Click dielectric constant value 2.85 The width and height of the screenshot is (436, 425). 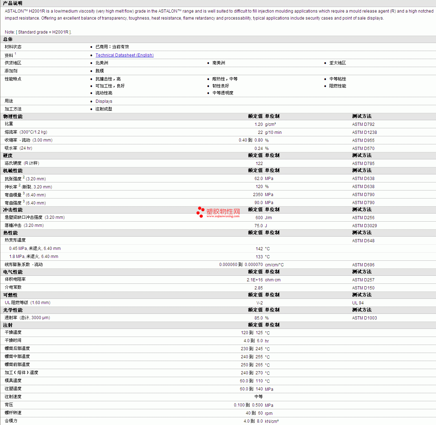pos(259,288)
